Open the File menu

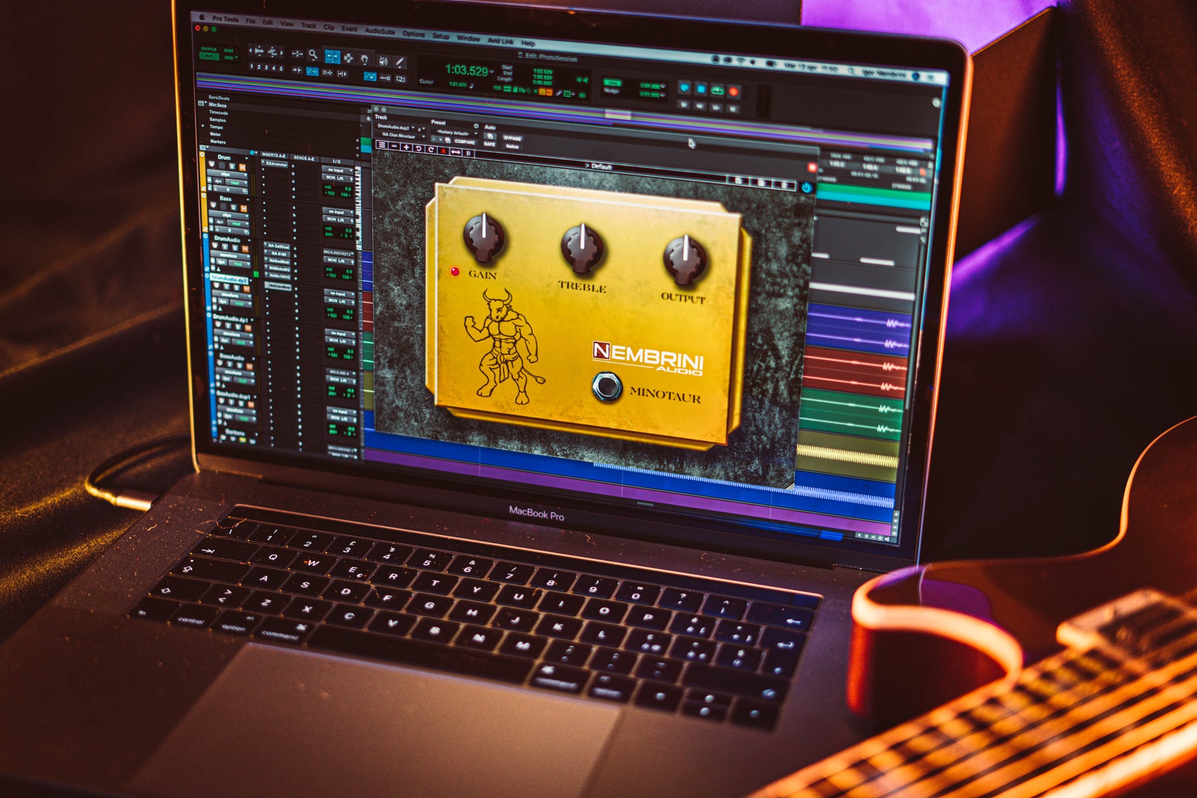tap(251, 21)
